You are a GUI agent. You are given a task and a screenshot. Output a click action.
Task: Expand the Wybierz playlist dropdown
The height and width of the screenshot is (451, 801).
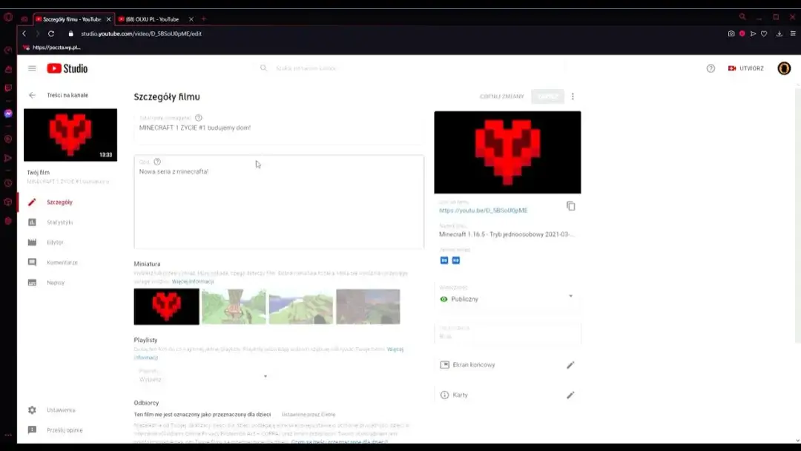pos(265,375)
